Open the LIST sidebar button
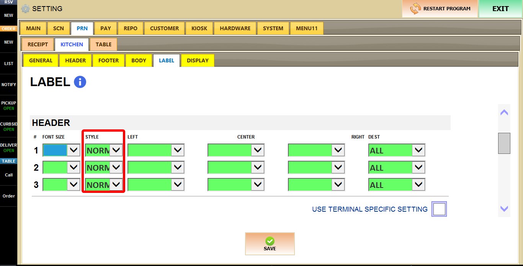Screen dimensions: 523x266 (x=8, y=64)
